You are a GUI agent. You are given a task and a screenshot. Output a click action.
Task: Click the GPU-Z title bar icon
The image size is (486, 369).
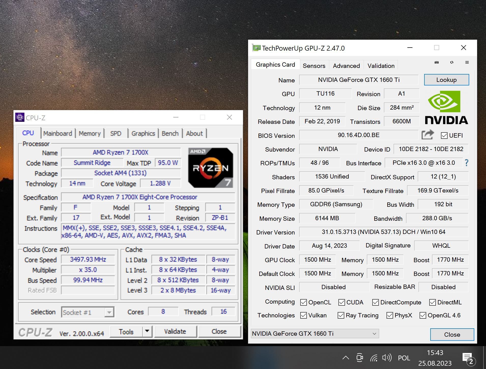pos(256,48)
